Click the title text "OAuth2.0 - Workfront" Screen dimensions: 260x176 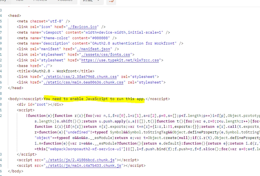coord(55,71)
